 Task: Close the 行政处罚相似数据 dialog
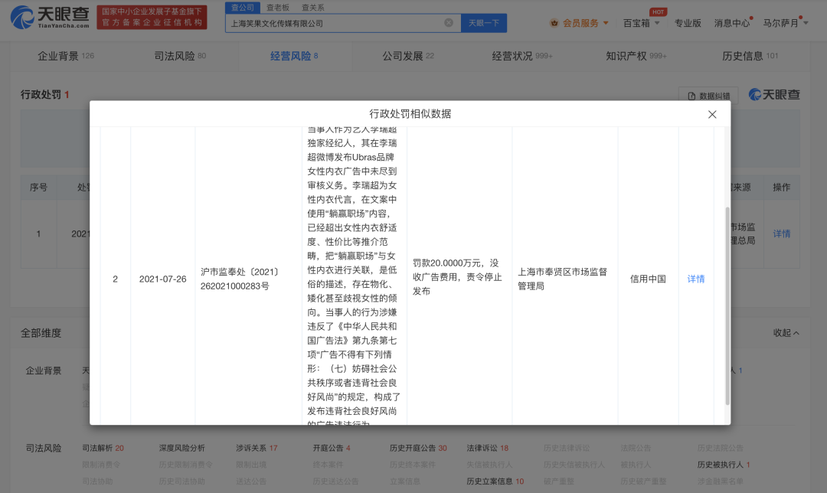pyautogui.click(x=712, y=114)
